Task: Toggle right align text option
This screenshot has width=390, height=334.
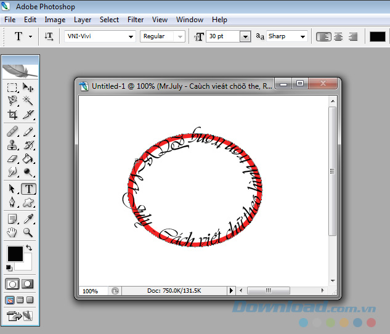Action: pyautogui.click(x=353, y=37)
